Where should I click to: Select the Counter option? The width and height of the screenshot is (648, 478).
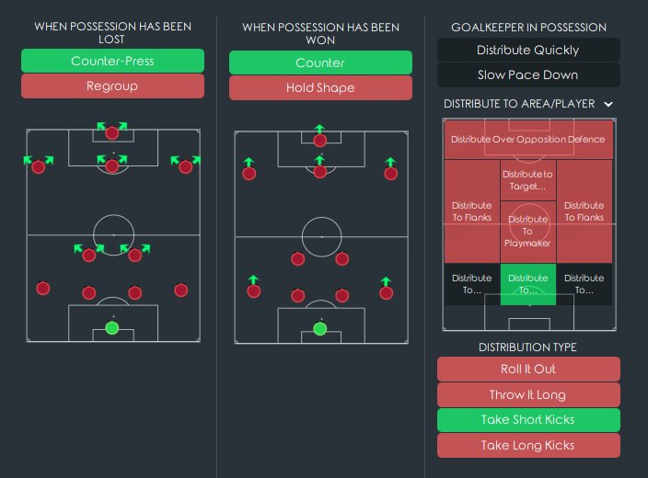point(320,63)
